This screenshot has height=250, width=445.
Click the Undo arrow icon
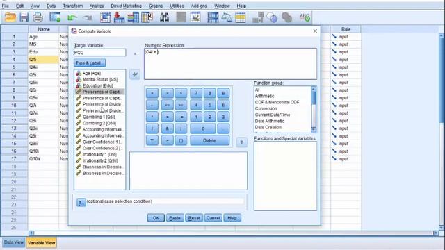[x=72, y=18]
